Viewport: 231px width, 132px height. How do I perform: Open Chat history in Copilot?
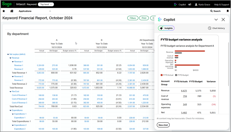(x=216, y=28)
